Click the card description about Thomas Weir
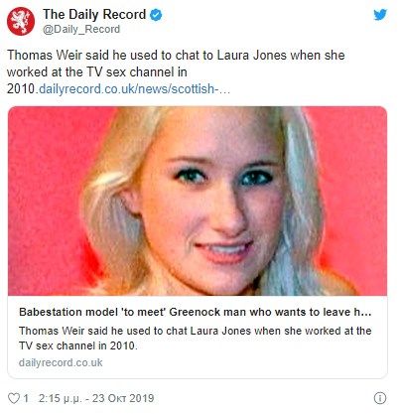The height and width of the screenshot is (414, 400). [196, 338]
